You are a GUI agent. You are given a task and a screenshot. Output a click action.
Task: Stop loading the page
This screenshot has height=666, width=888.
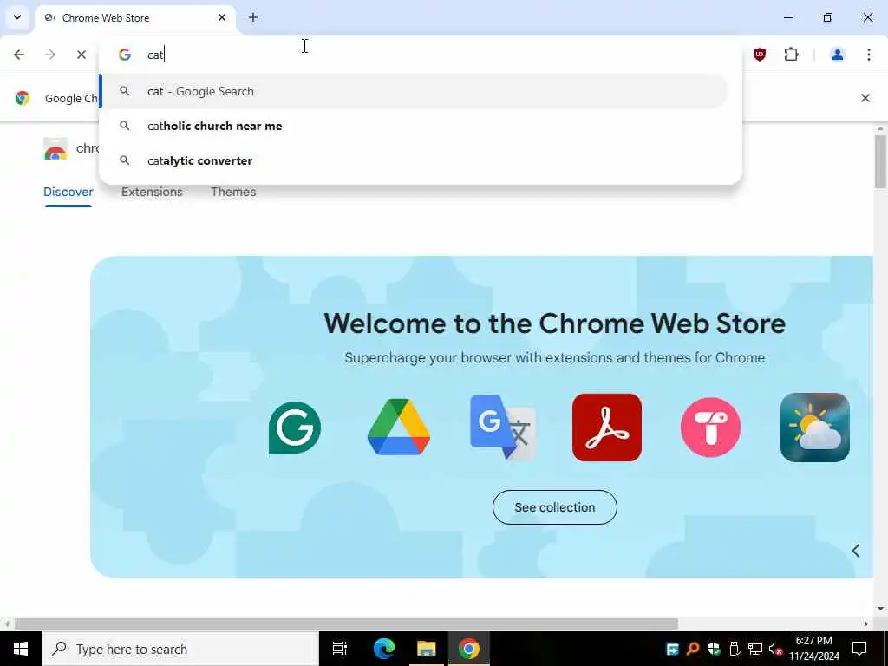point(82,55)
